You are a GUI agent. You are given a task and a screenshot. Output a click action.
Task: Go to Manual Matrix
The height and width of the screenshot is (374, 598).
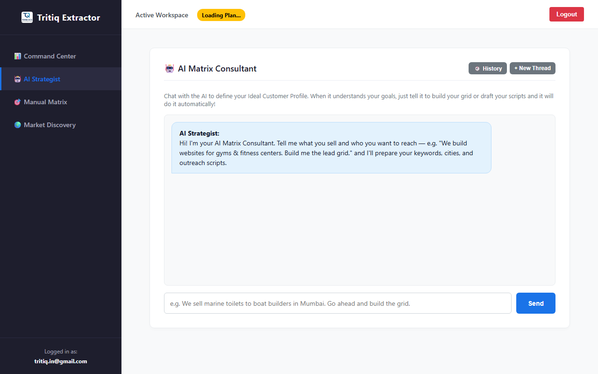(61, 102)
